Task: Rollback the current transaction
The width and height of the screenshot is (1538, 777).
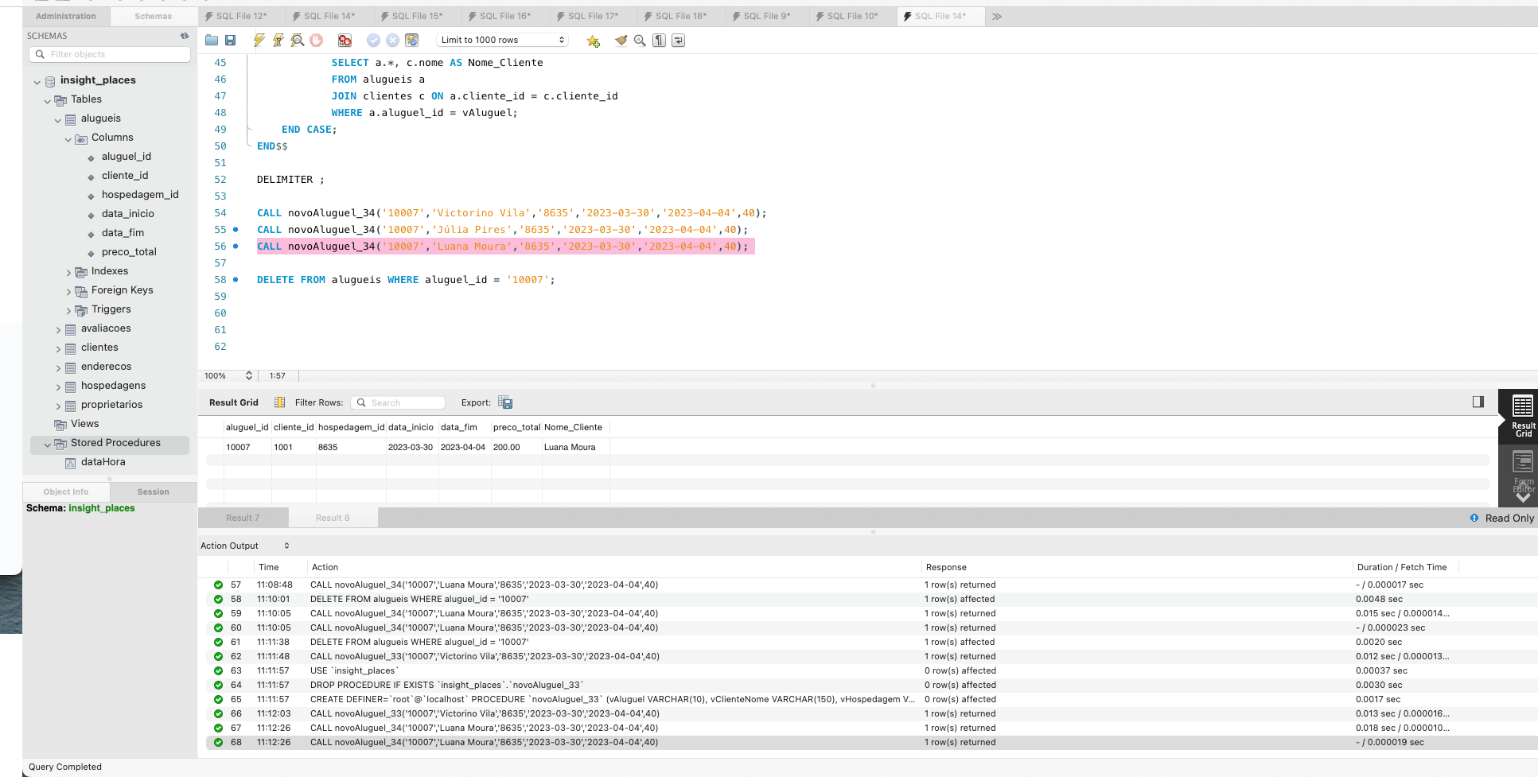Action: click(392, 41)
